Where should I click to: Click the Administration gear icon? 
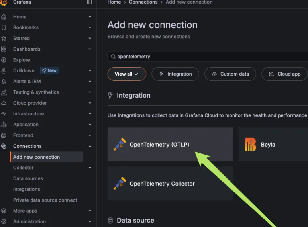4,221
